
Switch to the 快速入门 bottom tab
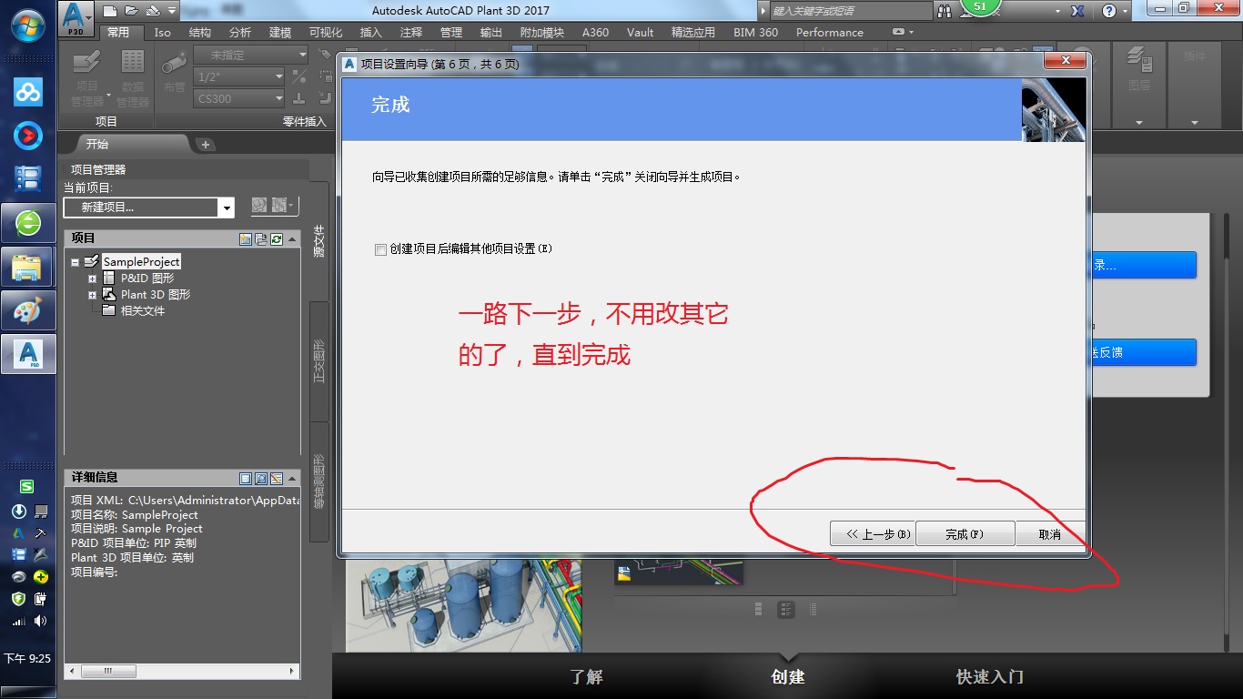[x=989, y=677]
